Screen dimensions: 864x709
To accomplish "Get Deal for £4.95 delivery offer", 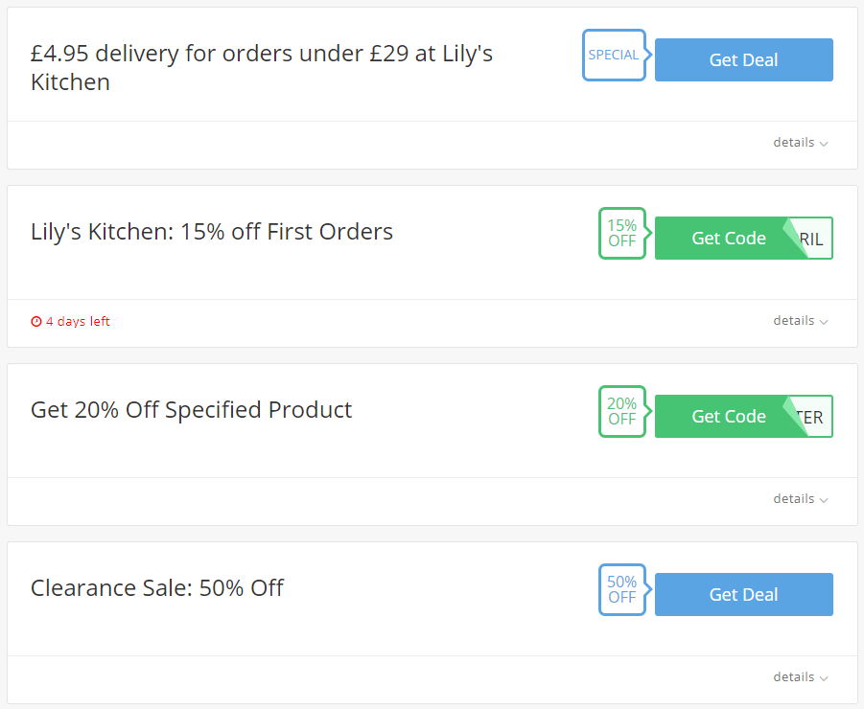I will coord(744,60).
